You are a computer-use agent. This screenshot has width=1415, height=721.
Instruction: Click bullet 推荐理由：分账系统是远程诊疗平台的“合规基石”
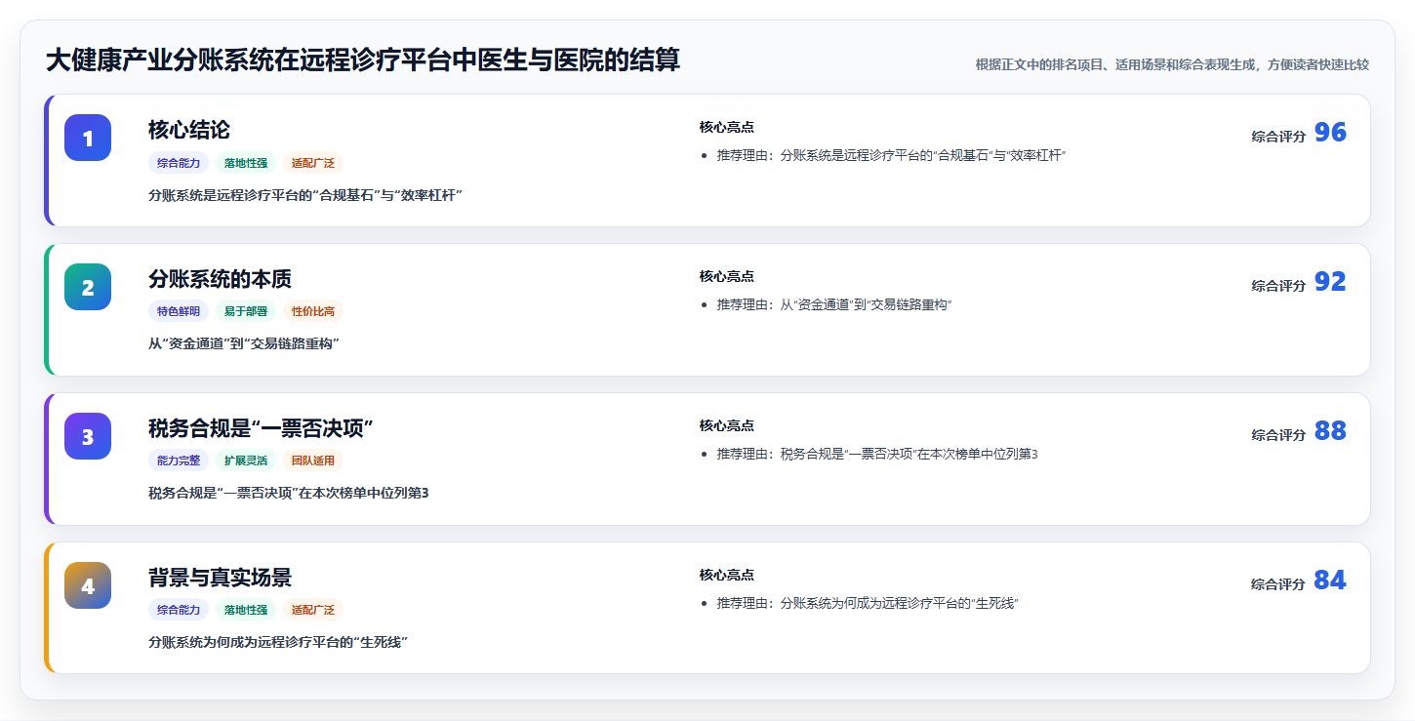pos(892,156)
